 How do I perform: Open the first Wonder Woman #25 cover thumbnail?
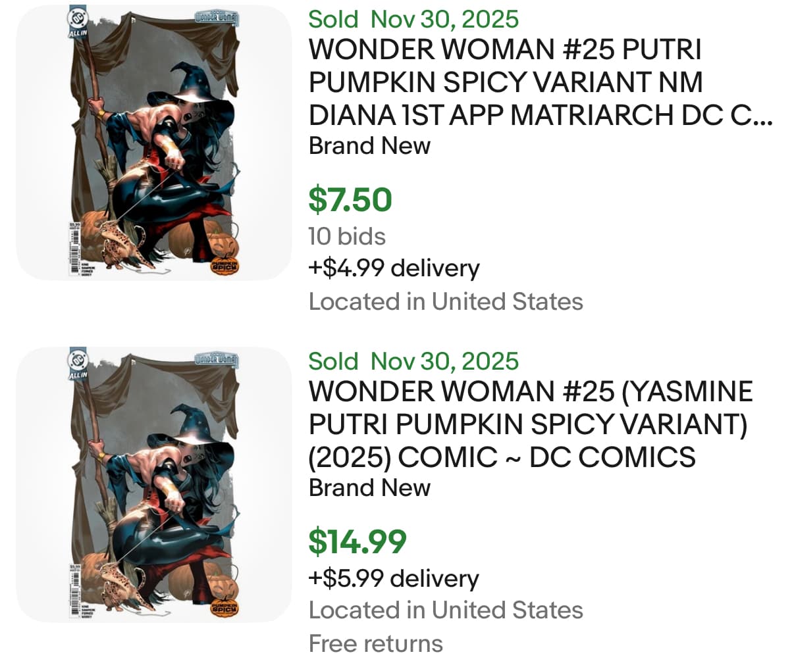point(153,143)
